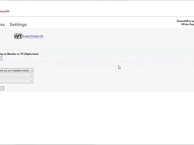
Task: Click the chevron arrow of the middle empty dropdown
Action: 32,76
